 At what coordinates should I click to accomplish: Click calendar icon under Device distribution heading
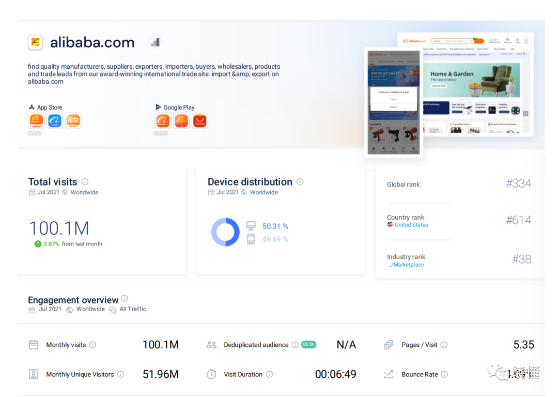(x=211, y=192)
